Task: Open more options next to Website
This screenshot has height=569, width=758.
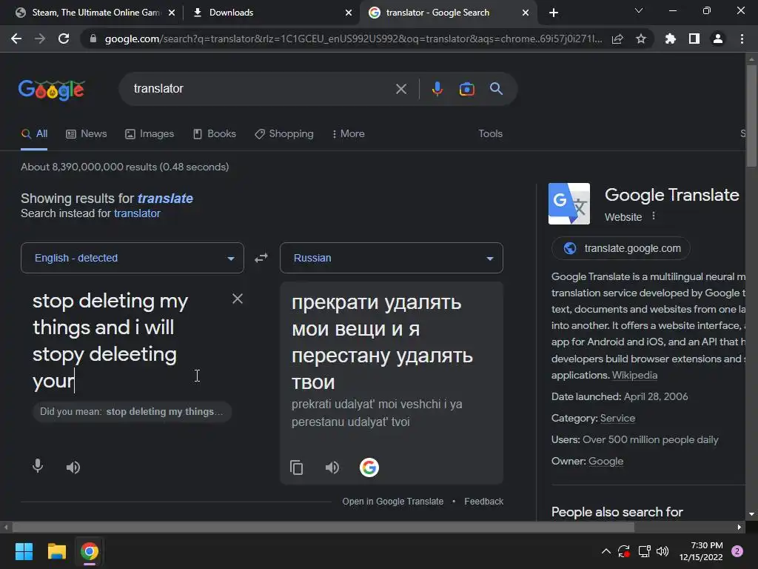Action: coord(654,216)
